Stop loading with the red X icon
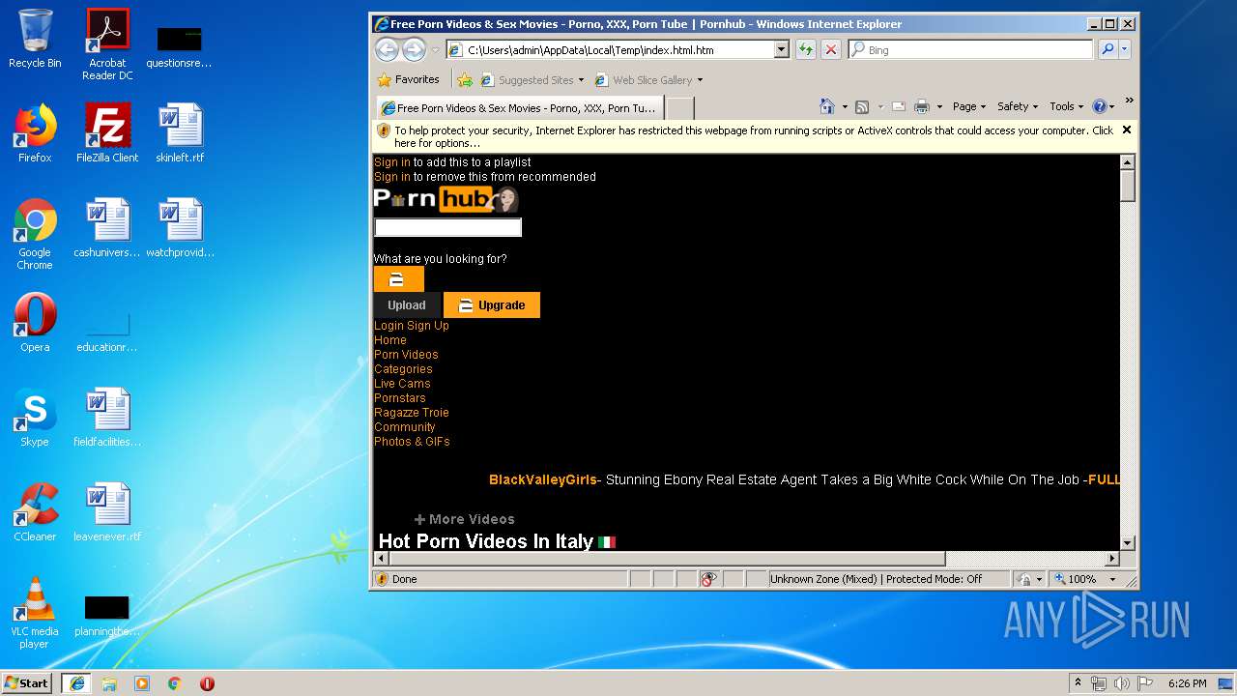Image resolution: width=1237 pixels, height=696 pixels. click(830, 50)
